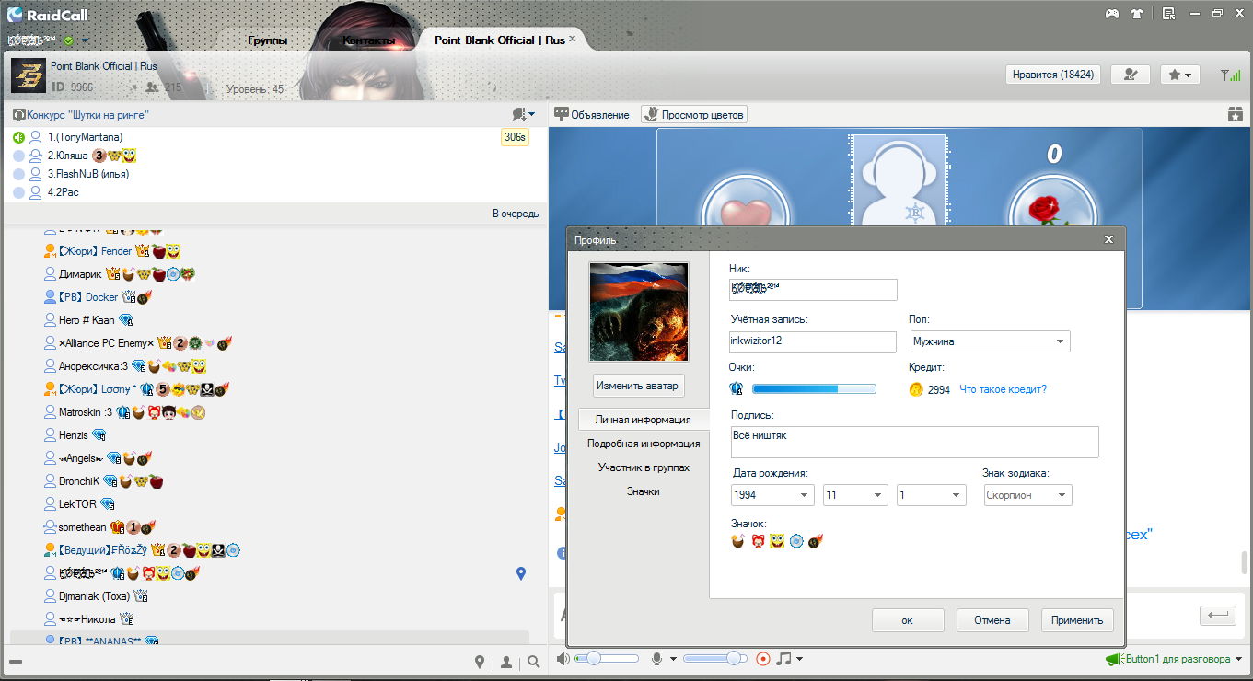Click the profile avatar picture

coord(637,312)
